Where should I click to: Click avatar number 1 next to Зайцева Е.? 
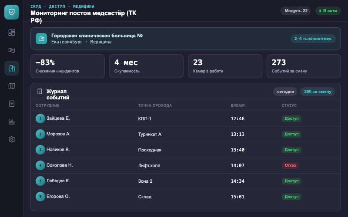[40, 118]
